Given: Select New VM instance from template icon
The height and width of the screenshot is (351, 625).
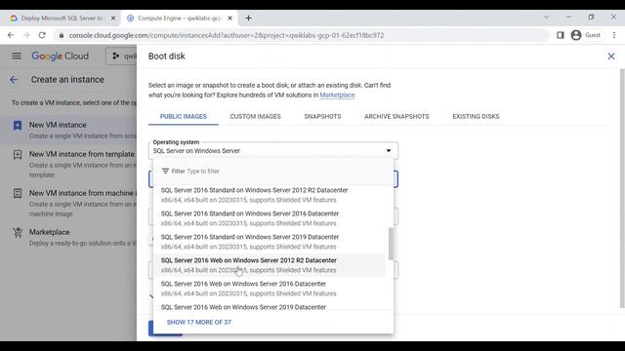Looking at the screenshot, I should tap(18, 154).
